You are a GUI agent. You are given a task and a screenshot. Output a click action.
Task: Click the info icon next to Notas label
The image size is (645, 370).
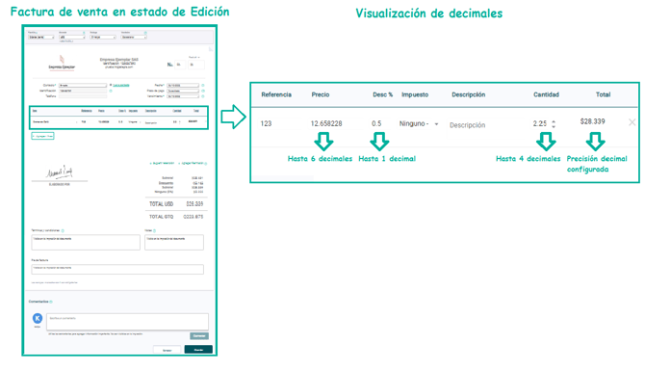(154, 230)
